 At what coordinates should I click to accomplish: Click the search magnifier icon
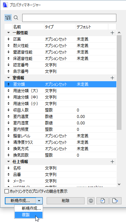[x=16, y=18]
